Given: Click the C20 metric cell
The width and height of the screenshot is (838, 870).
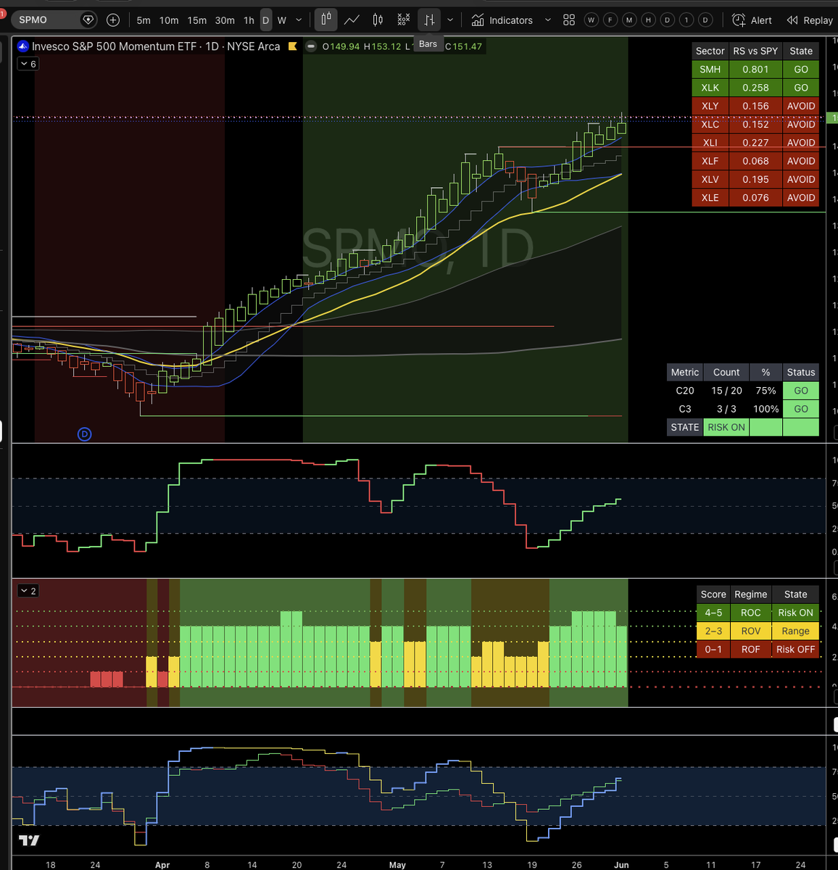Looking at the screenshot, I should 685,390.
